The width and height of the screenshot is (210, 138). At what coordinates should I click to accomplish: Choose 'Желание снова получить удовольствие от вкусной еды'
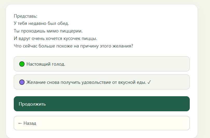(x=102, y=82)
